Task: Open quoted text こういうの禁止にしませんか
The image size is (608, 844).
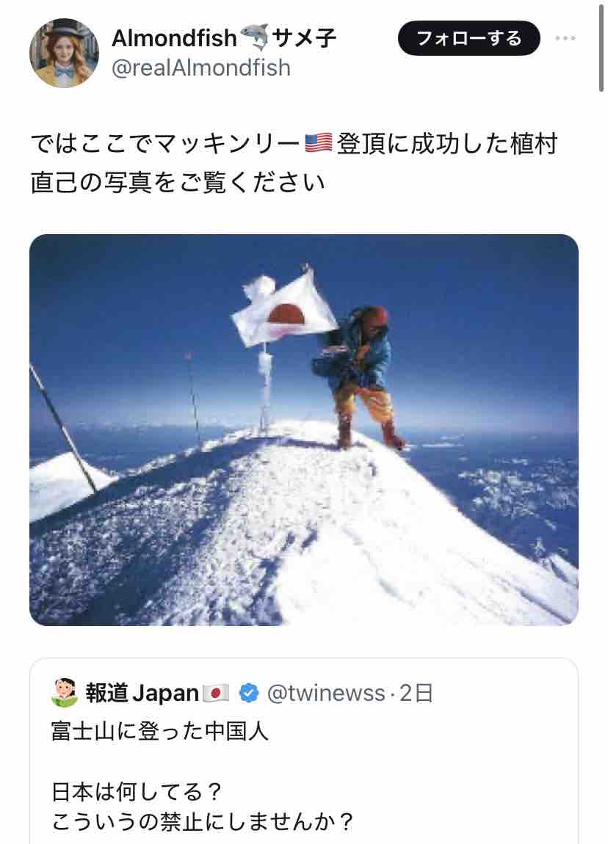Action: click(x=203, y=821)
